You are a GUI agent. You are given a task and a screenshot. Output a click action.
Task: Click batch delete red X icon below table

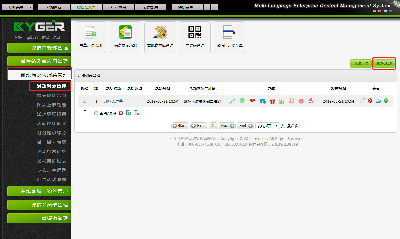click(121, 113)
